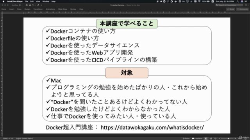This screenshot has height=140, width=250.
Task: Click the CICDパイプラインの構築 bullet line
Action: pyautogui.click(x=102, y=60)
